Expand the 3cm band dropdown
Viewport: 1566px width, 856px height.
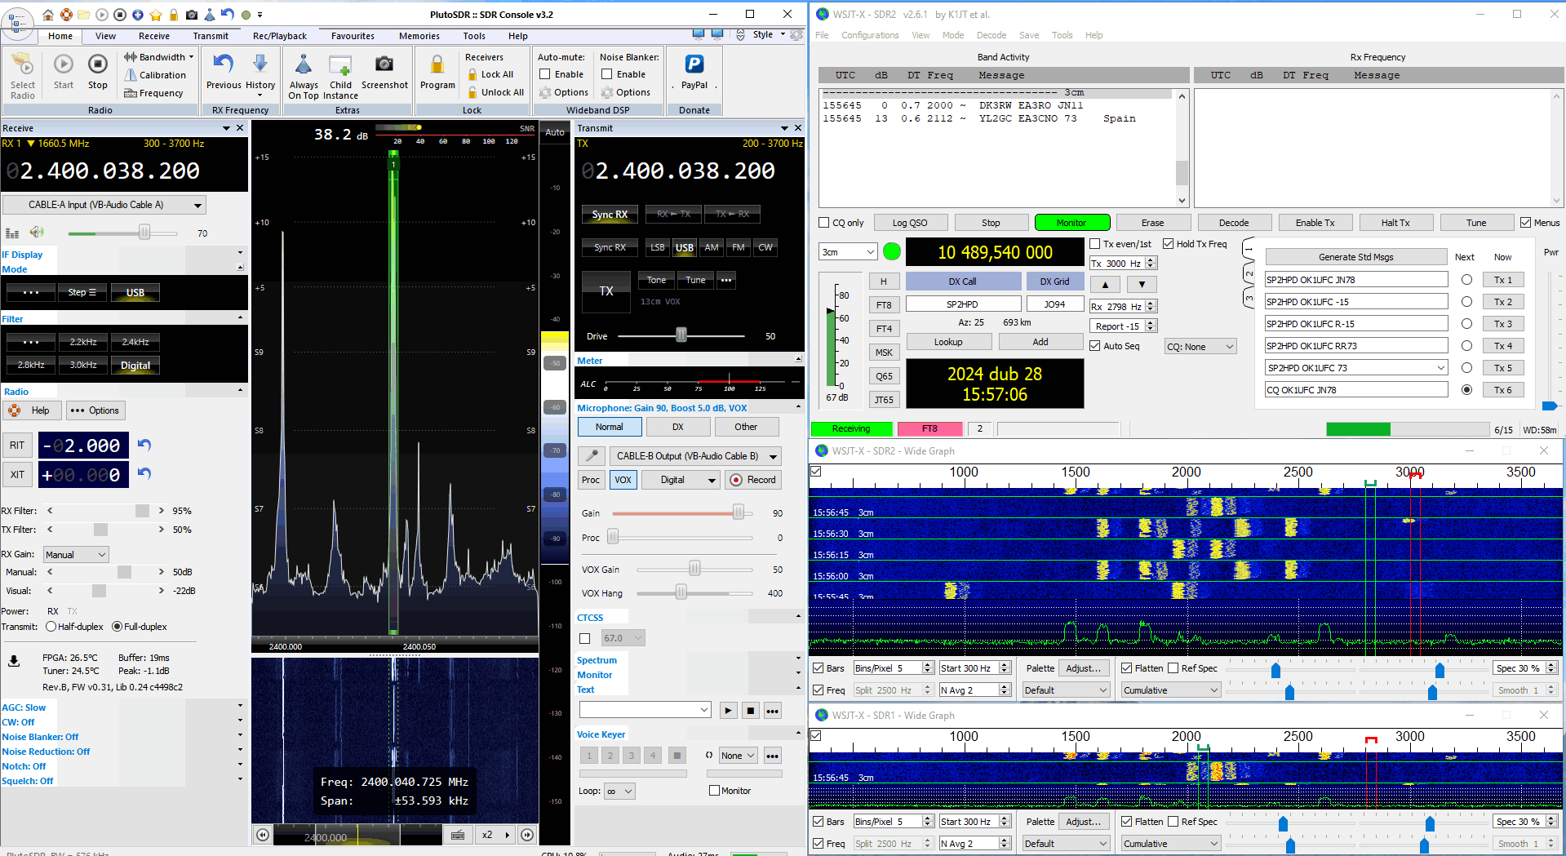(x=848, y=252)
